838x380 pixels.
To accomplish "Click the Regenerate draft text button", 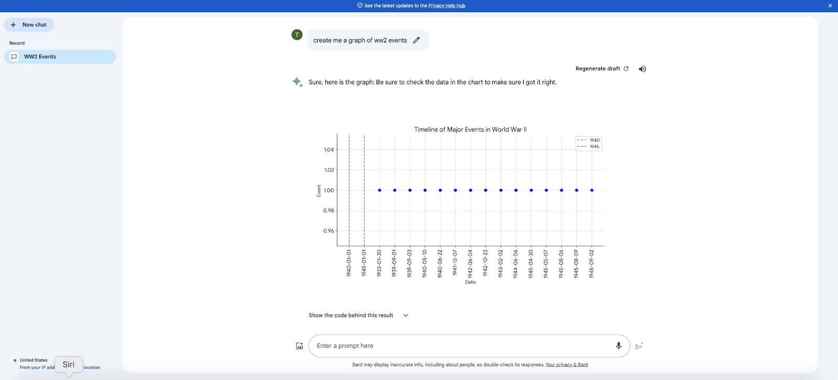I will [x=598, y=69].
